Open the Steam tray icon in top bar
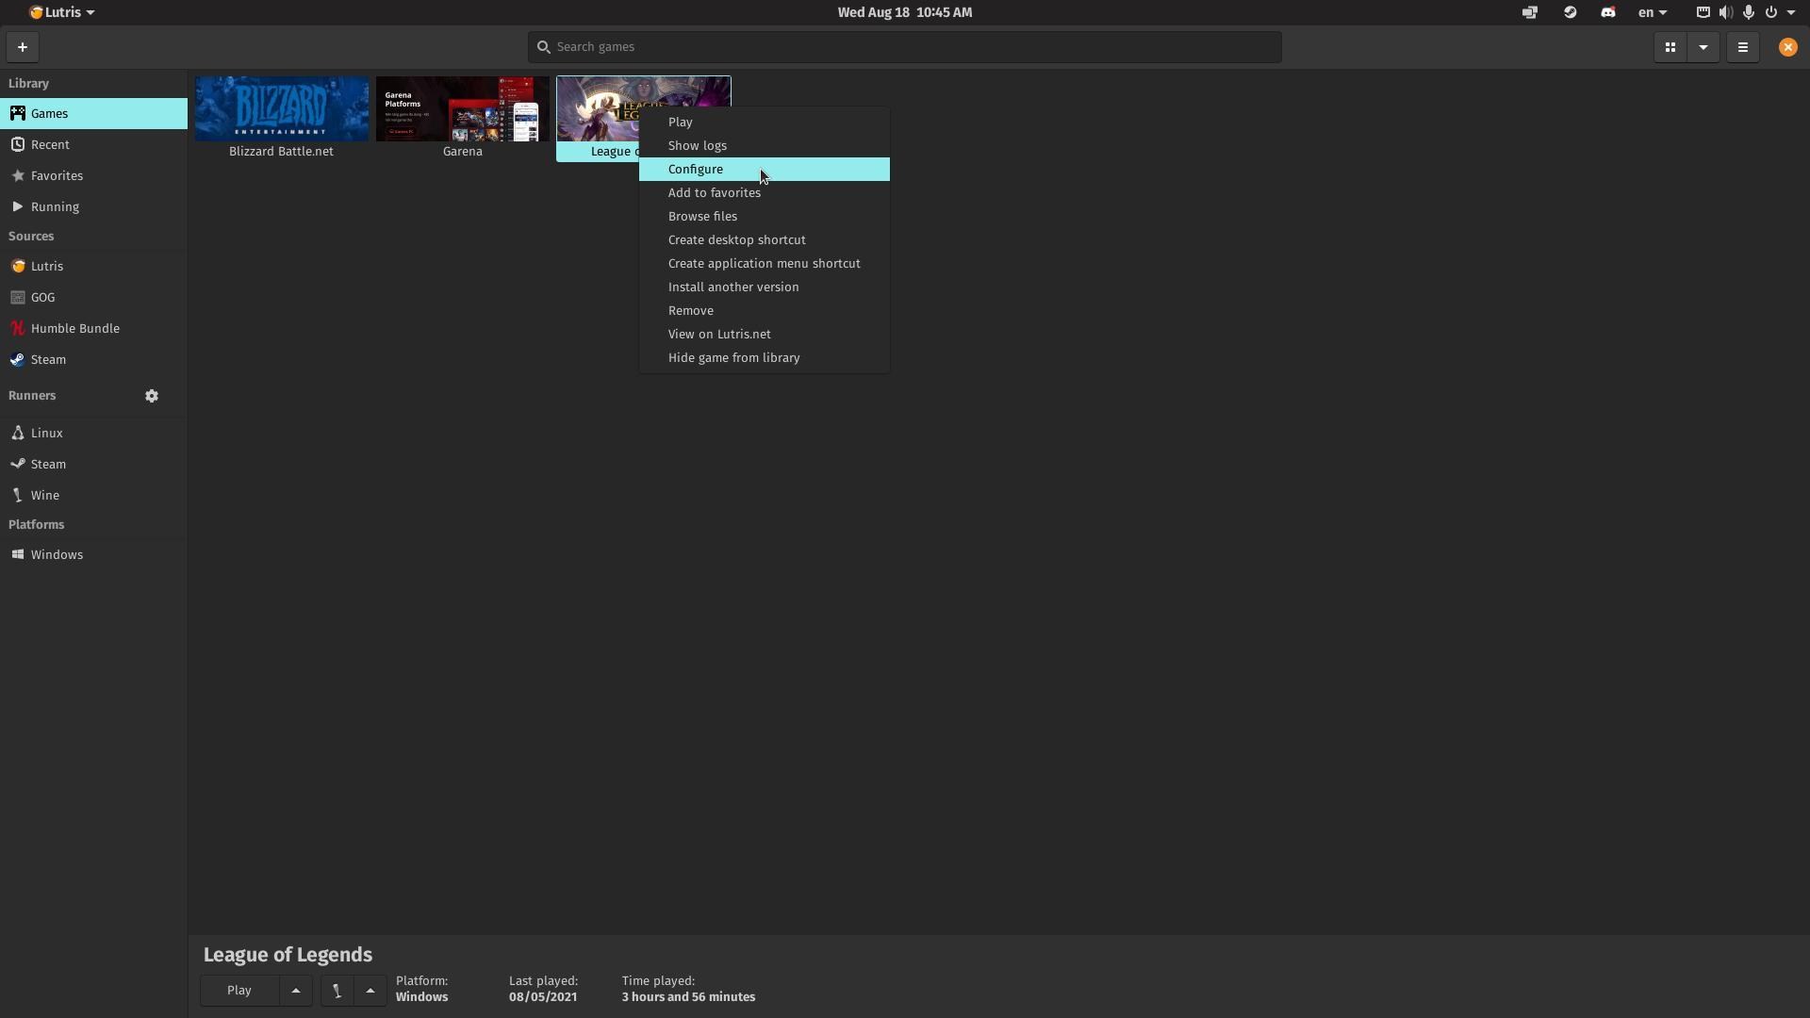The width and height of the screenshot is (1810, 1018). (1570, 12)
